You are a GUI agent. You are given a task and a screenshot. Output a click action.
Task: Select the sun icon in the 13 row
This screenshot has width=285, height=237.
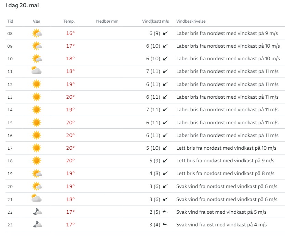pyautogui.click(x=37, y=97)
